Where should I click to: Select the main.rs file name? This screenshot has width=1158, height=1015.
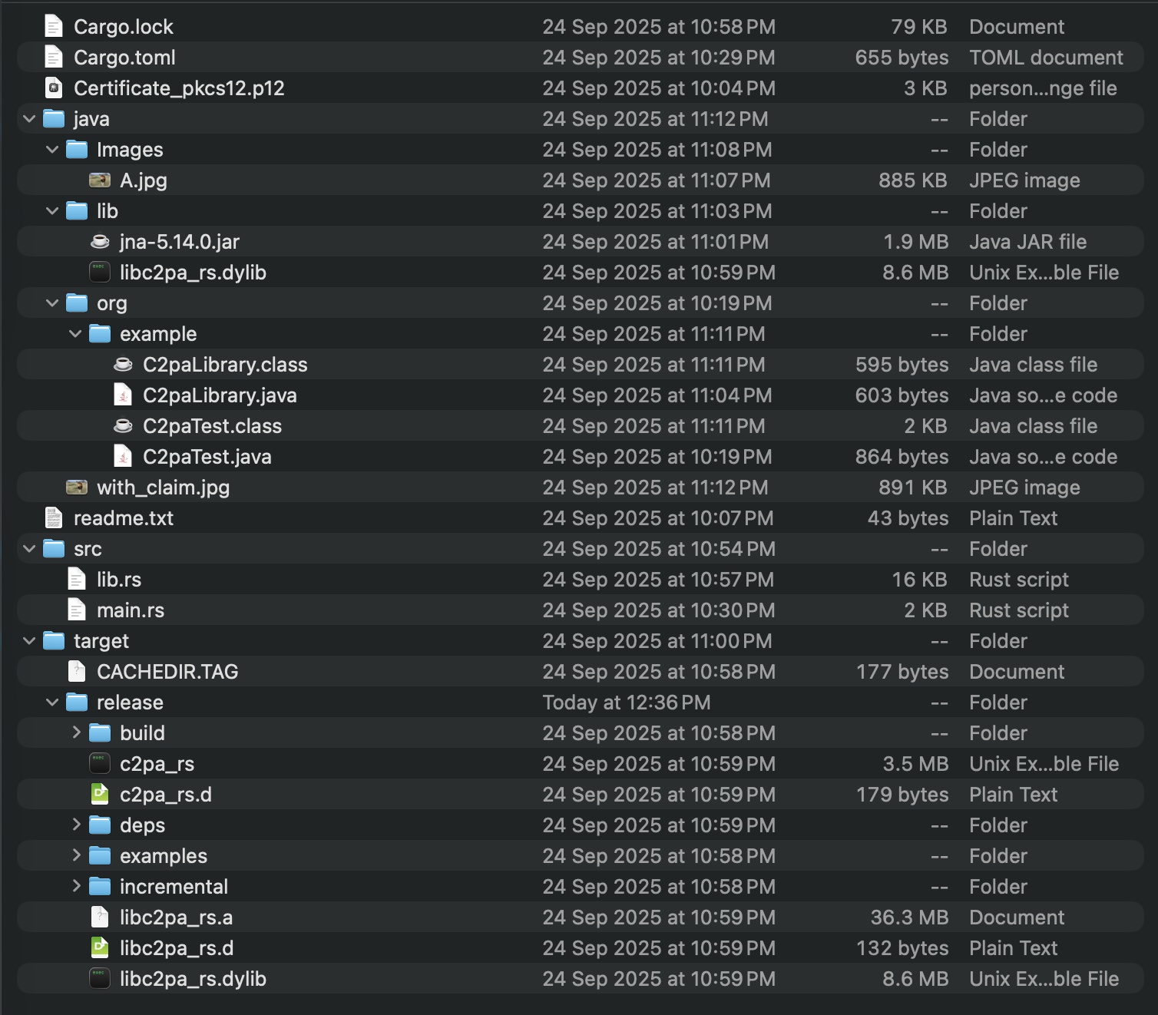(x=131, y=610)
